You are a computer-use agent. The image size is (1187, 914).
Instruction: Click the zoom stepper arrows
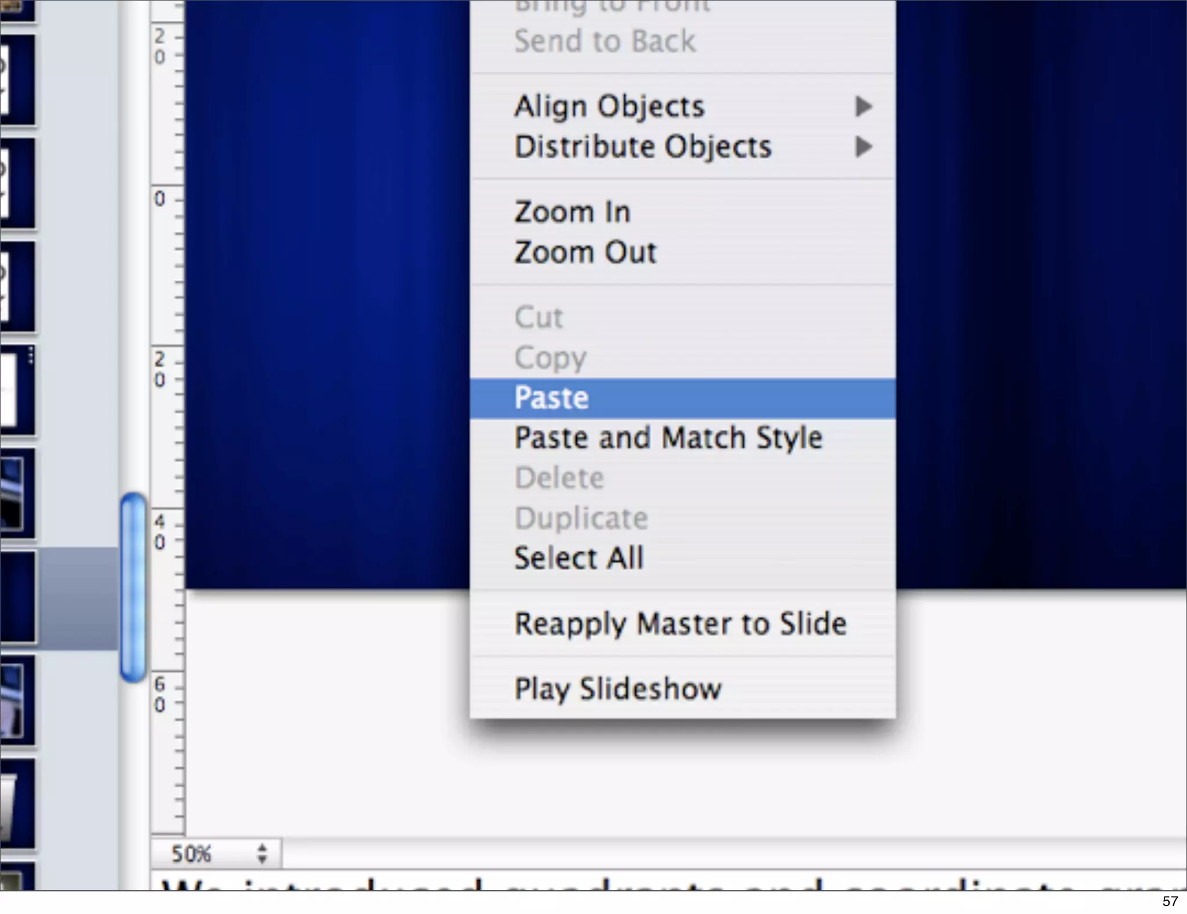point(262,854)
